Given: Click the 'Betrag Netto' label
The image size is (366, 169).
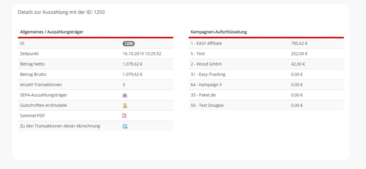Looking at the screenshot, I should [33, 64].
